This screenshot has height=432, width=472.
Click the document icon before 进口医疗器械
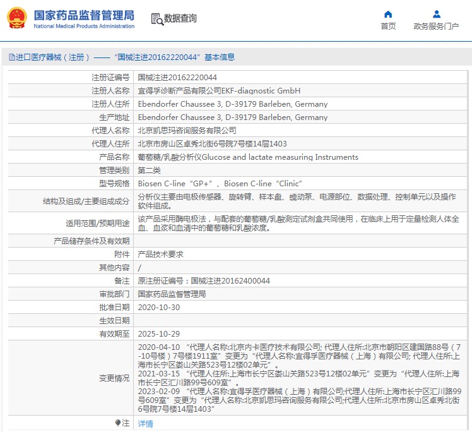tap(11, 57)
